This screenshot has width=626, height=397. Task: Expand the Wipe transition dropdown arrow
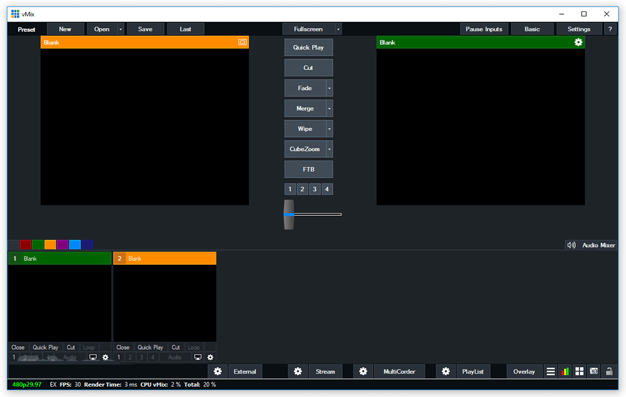click(x=330, y=129)
